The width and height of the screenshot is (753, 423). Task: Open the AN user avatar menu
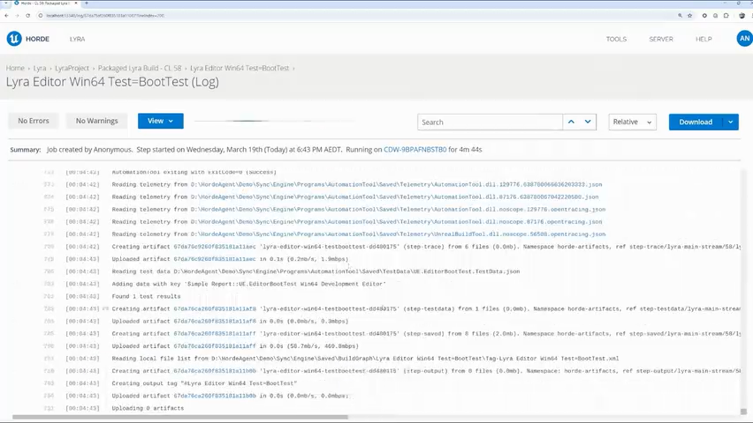click(x=744, y=39)
